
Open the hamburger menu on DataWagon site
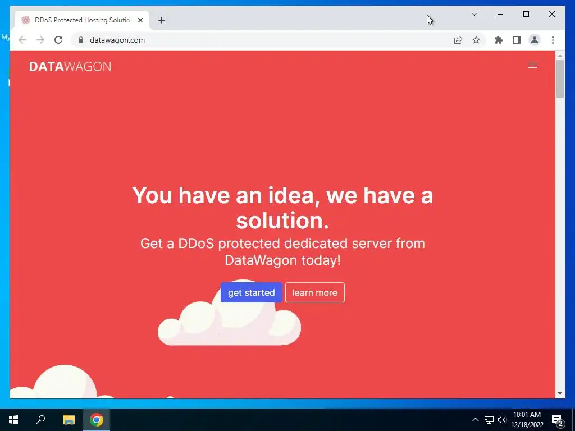point(532,65)
